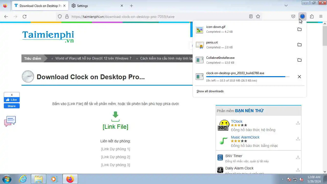Open the Daily Alarm Clock link
Screen dimensions: 327x184
pyautogui.click(x=239, y=168)
